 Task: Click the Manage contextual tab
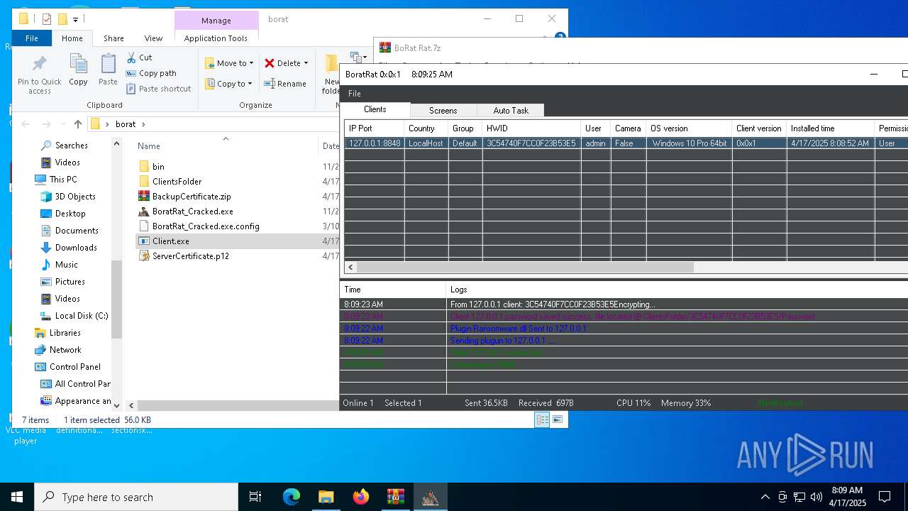(216, 21)
